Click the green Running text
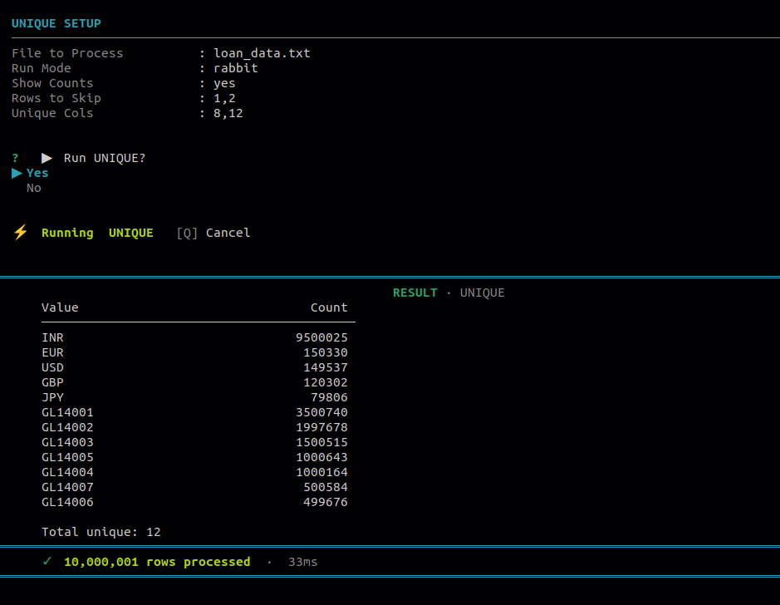Viewport: 780px width, 605px height. click(x=67, y=233)
